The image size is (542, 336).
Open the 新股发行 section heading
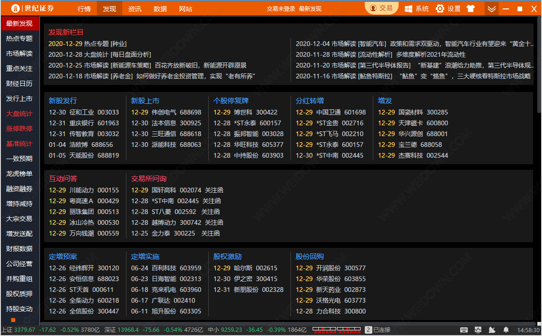(63, 101)
